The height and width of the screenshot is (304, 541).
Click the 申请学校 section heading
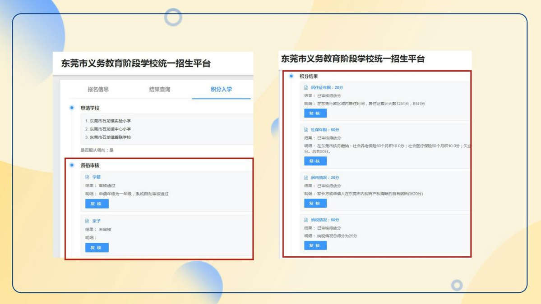pos(90,108)
